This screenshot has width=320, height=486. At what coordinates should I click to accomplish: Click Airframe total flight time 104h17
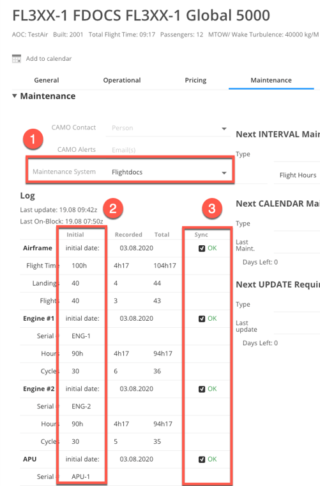pos(165,266)
